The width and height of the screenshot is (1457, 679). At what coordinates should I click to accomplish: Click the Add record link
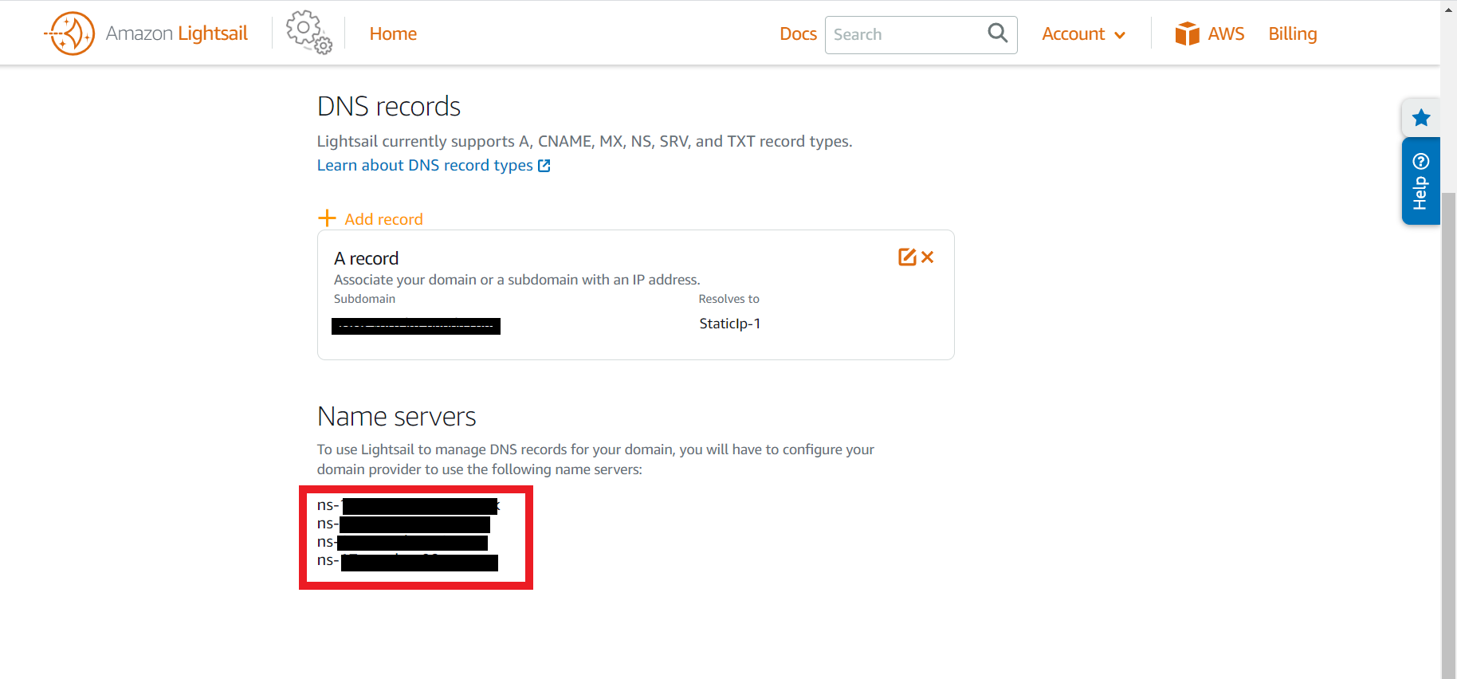[x=383, y=219]
